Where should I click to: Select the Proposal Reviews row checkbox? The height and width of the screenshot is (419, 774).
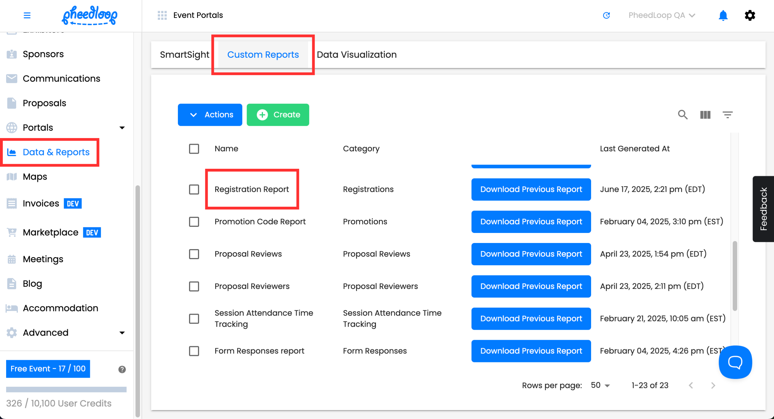tap(194, 254)
